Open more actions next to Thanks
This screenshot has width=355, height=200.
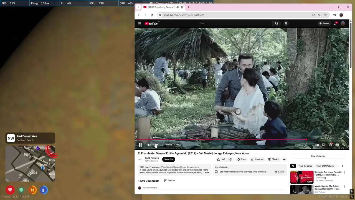point(284,159)
